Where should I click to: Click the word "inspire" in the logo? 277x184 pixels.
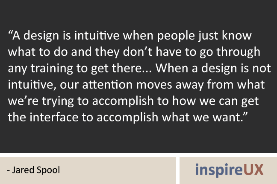(217, 170)
